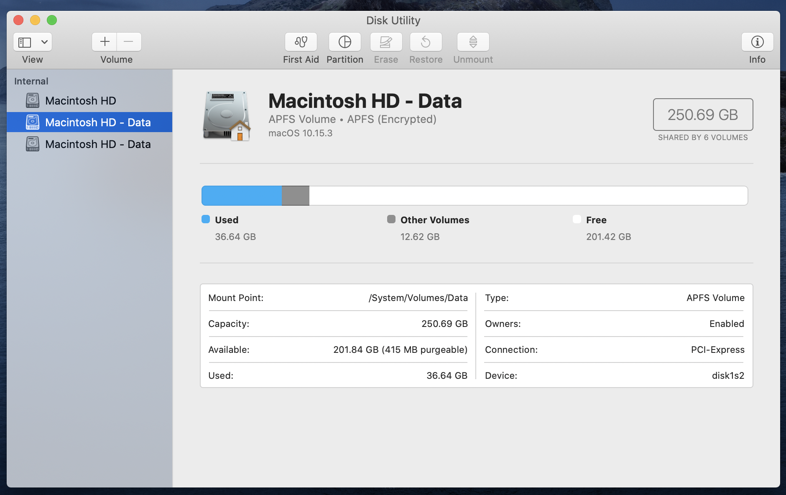Click the SHARED BY 6 VOLUMES caption

coord(703,137)
